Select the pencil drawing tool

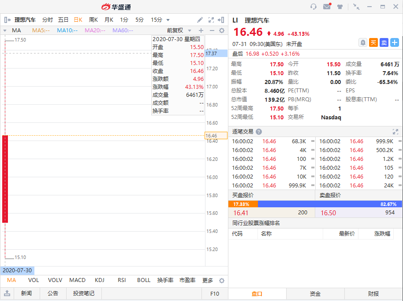(x=200, y=20)
